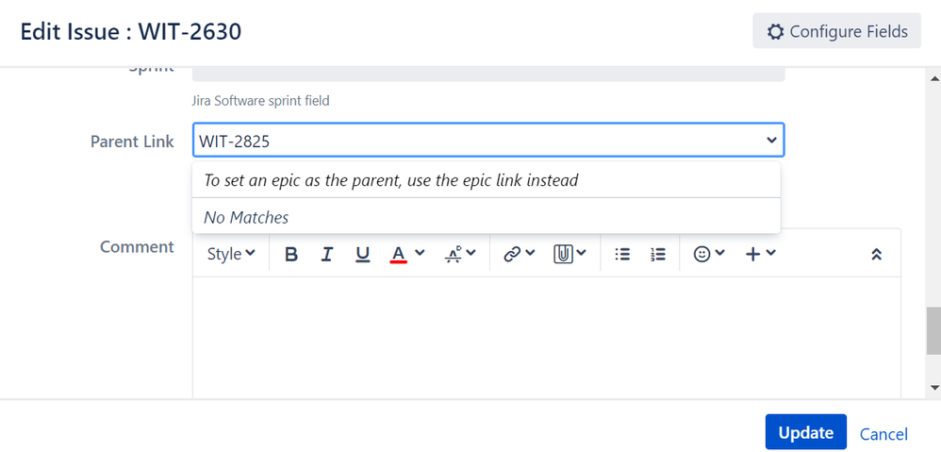Open the insert-more dropdown arrow
Image resolution: width=941 pixels, height=452 pixels.
(x=770, y=253)
